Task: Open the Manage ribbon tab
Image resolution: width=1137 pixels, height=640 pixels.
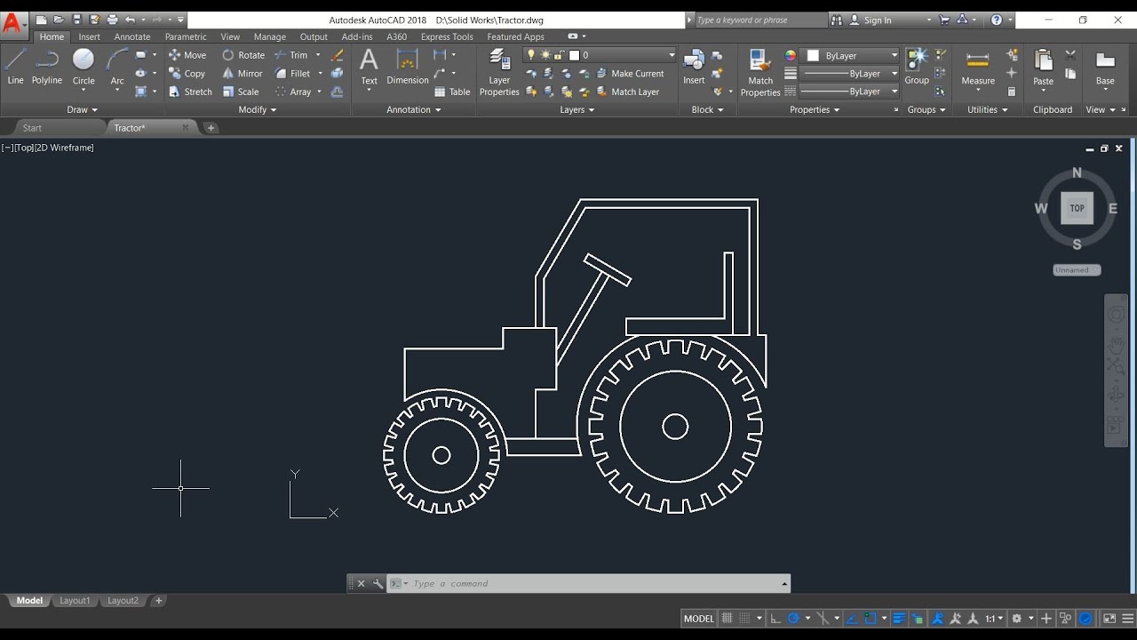Action: click(x=269, y=37)
